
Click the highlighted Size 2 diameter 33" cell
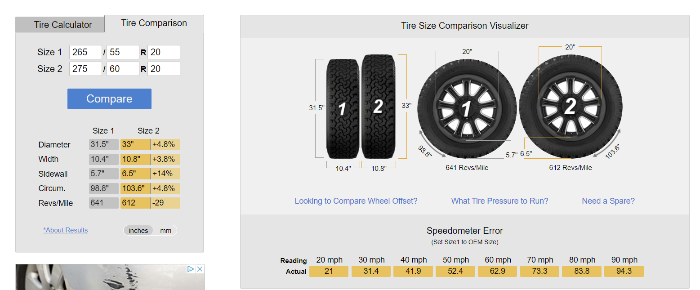[x=135, y=145]
